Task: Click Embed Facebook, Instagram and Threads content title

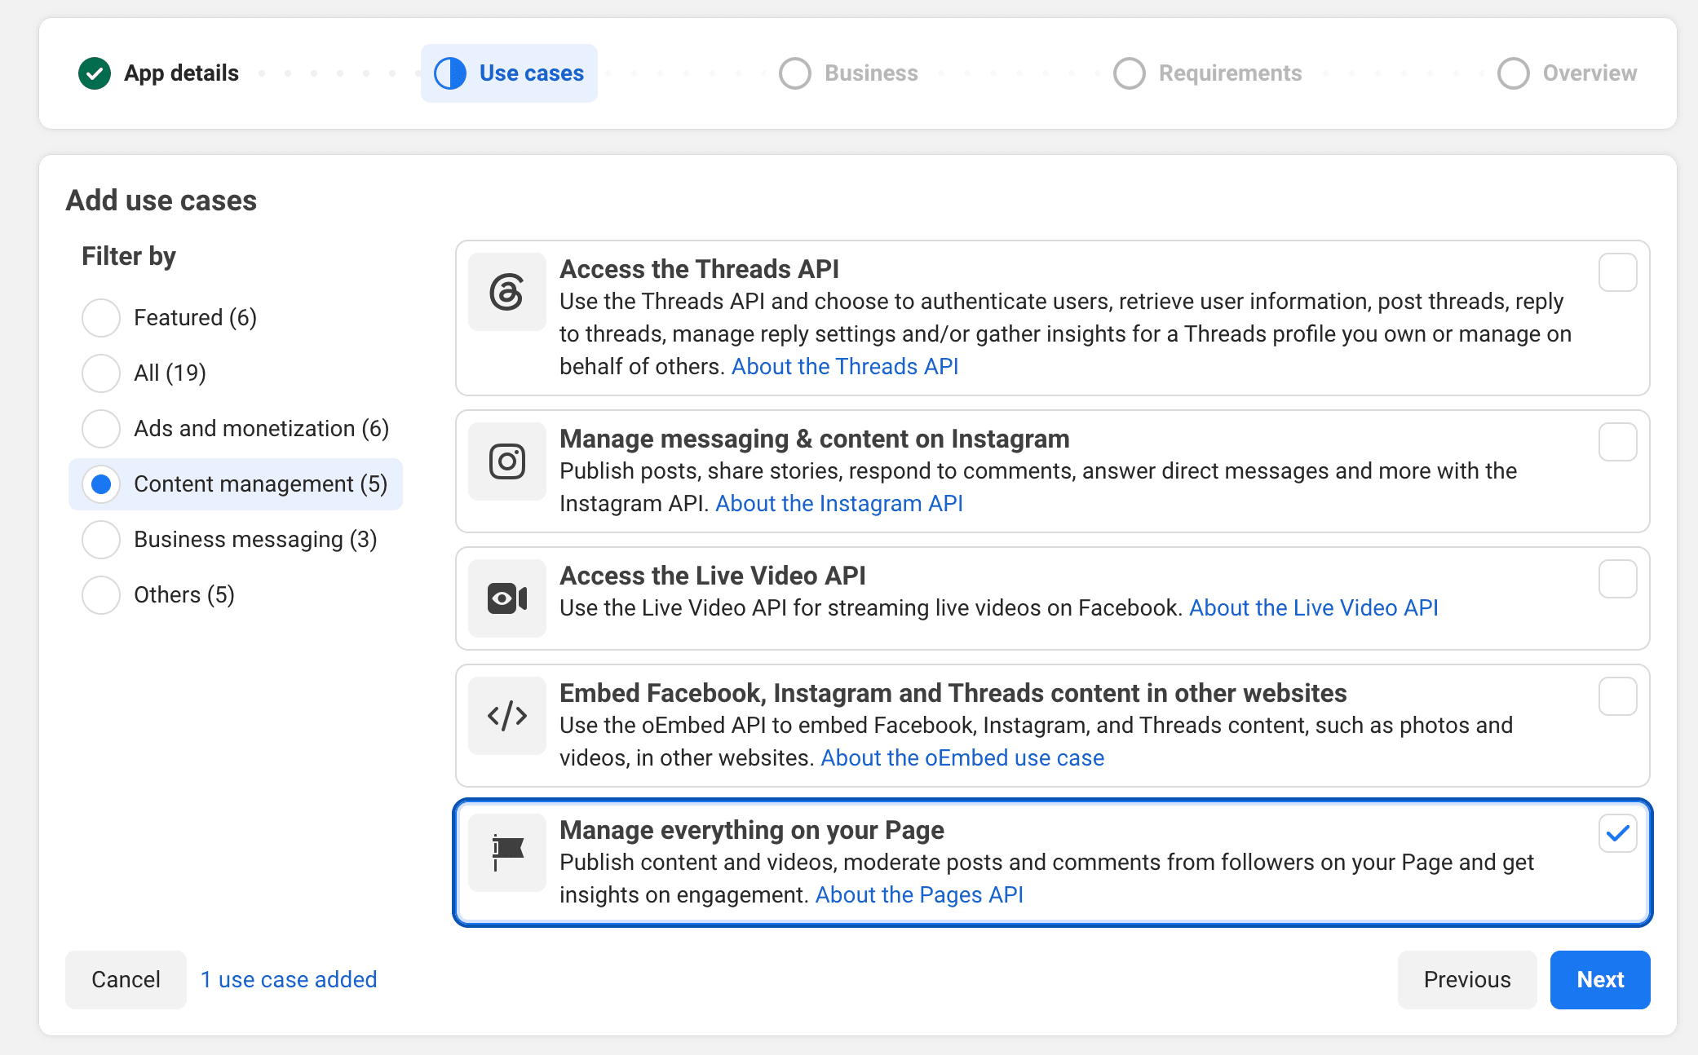Action: (953, 693)
